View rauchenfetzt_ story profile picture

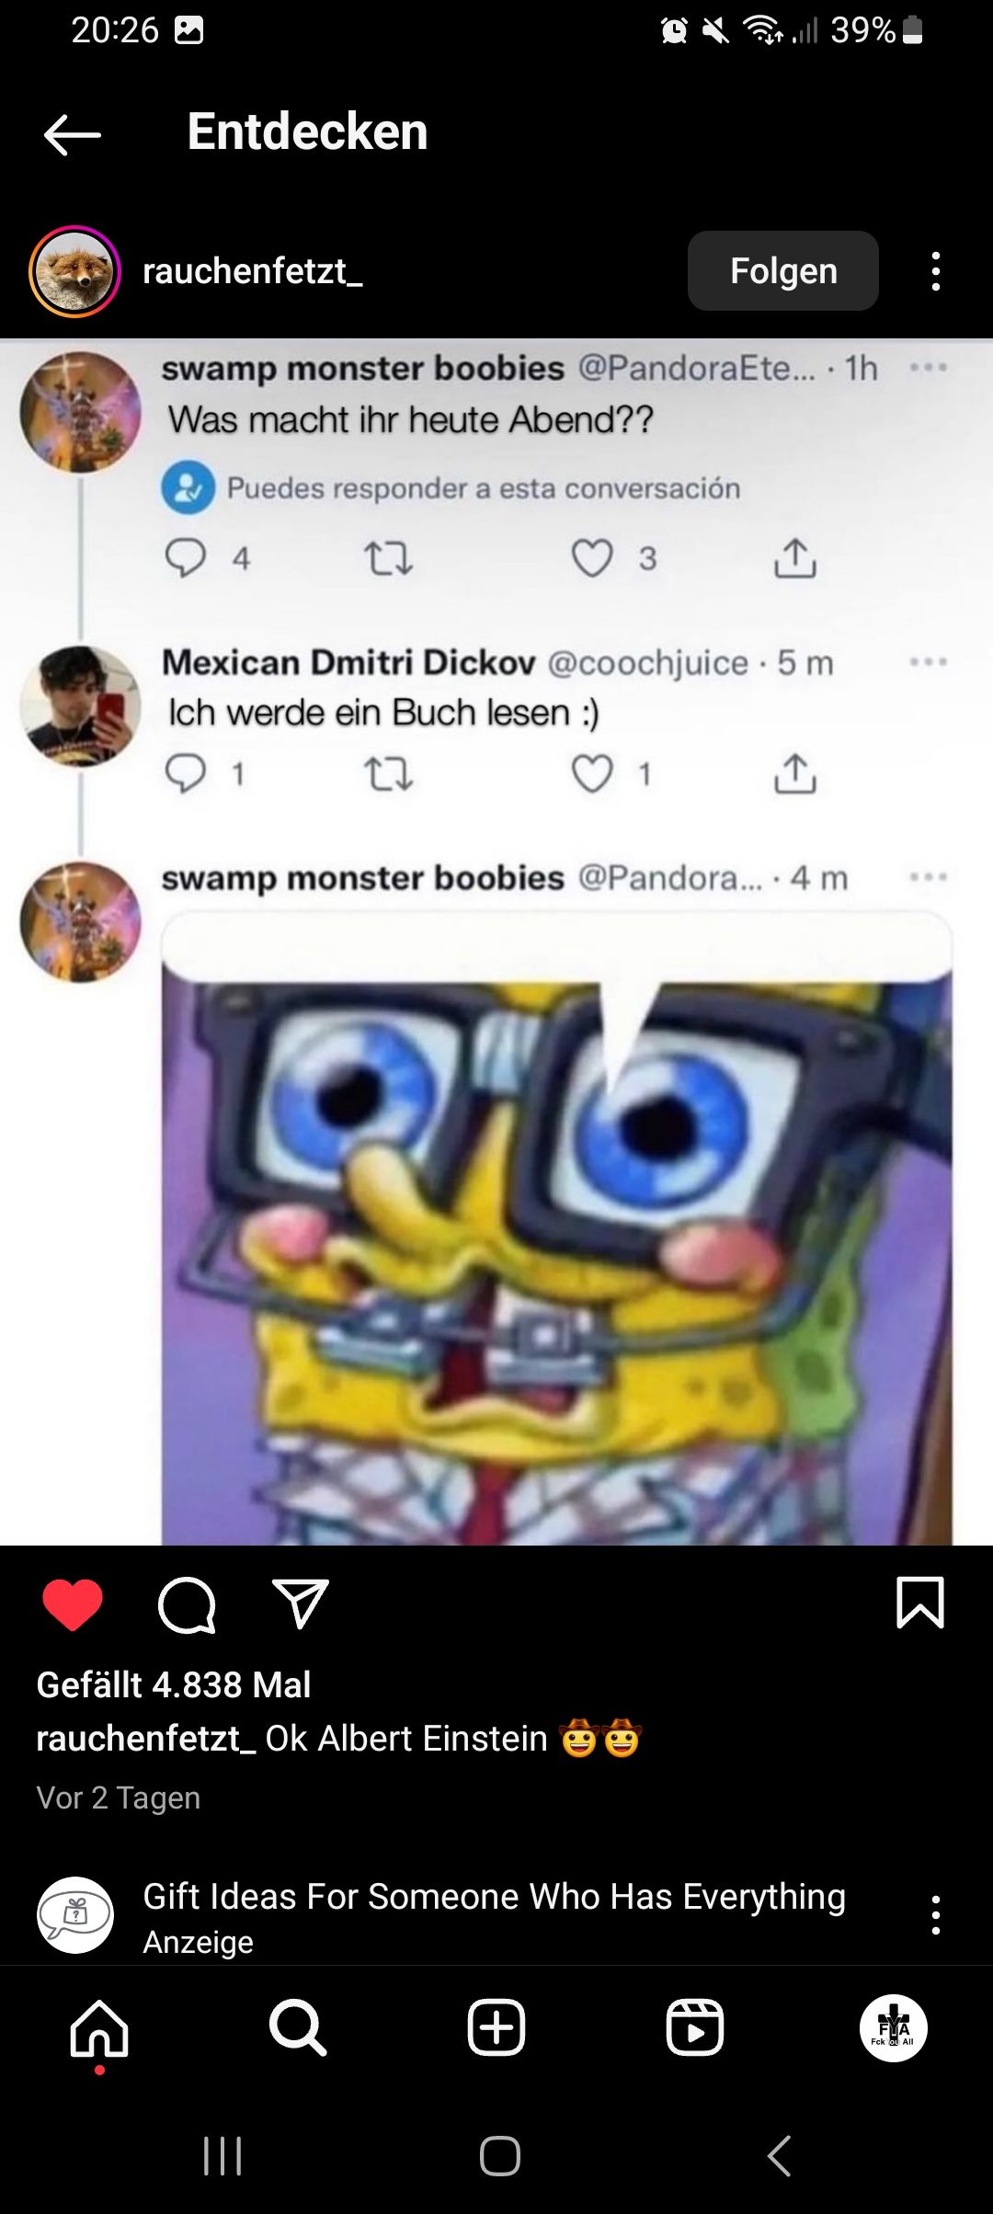[x=74, y=271]
